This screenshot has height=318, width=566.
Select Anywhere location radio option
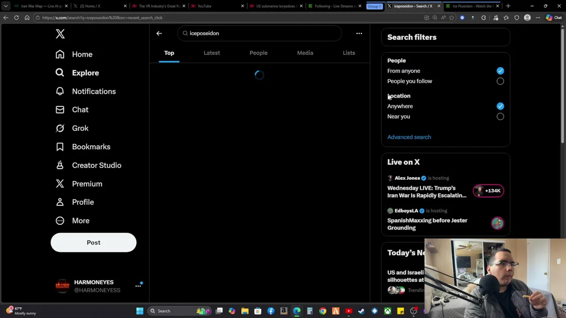[500, 106]
